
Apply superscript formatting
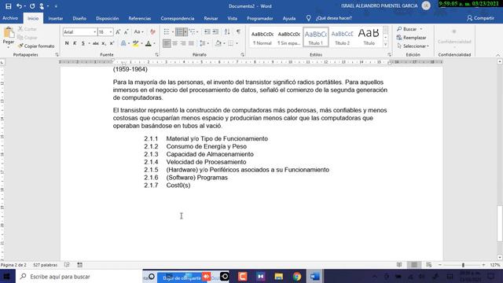112,43
